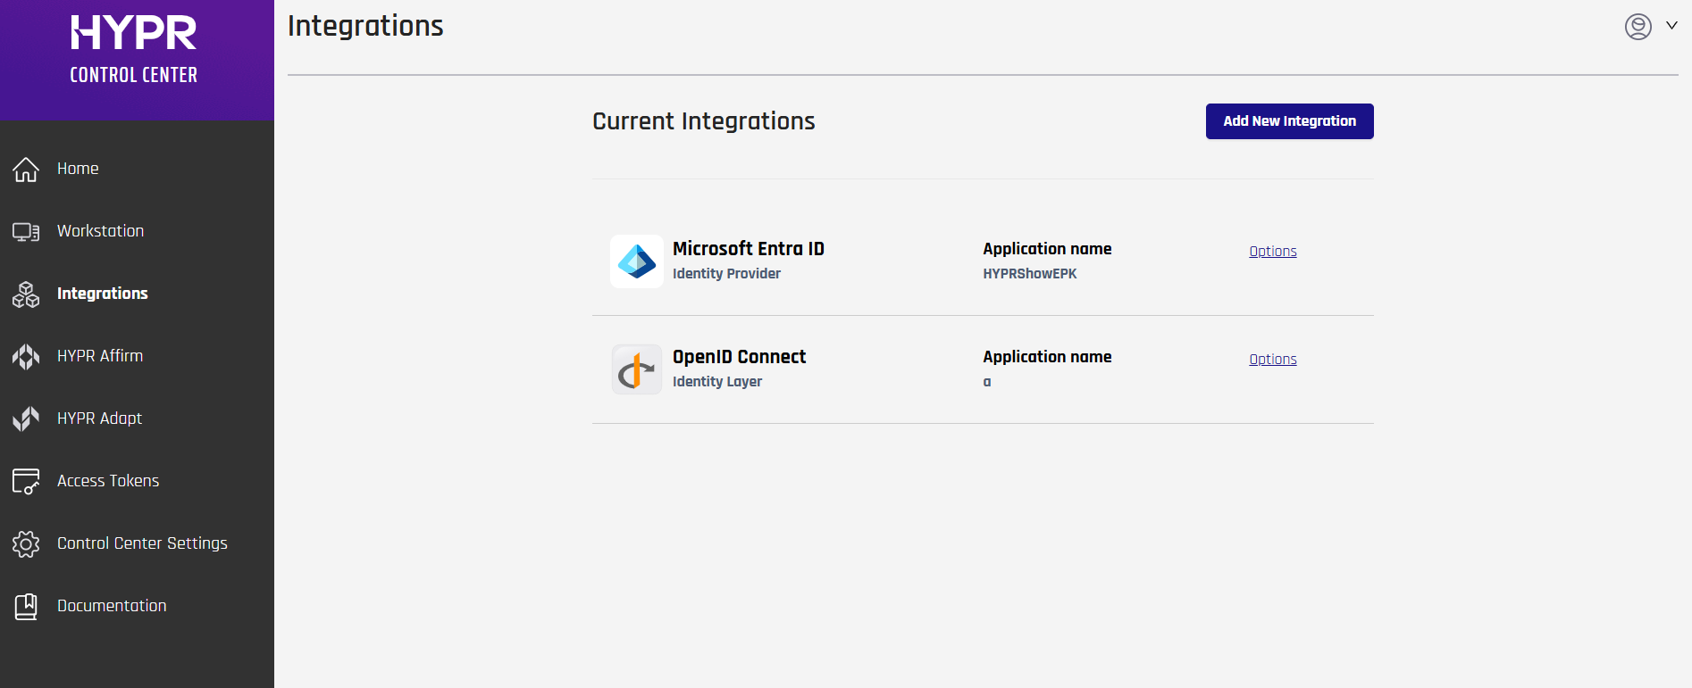The height and width of the screenshot is (688, 1692).
Task: Click the Home house icon in sidebar
Action: coord(26,170)
